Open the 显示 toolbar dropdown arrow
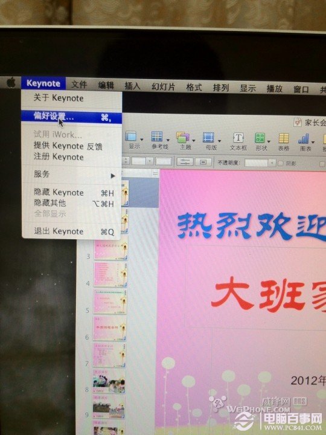Viewport: 326px width, 435px height. coord(142,140)
